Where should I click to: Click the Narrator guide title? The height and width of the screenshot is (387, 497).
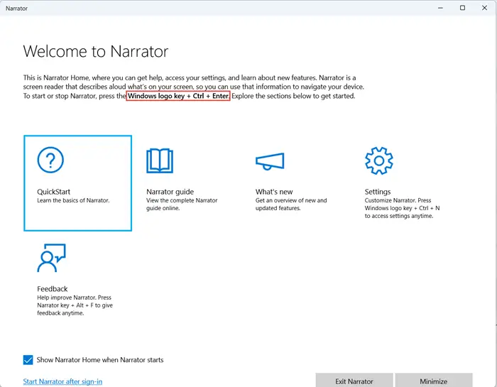(x=170, y=192)
